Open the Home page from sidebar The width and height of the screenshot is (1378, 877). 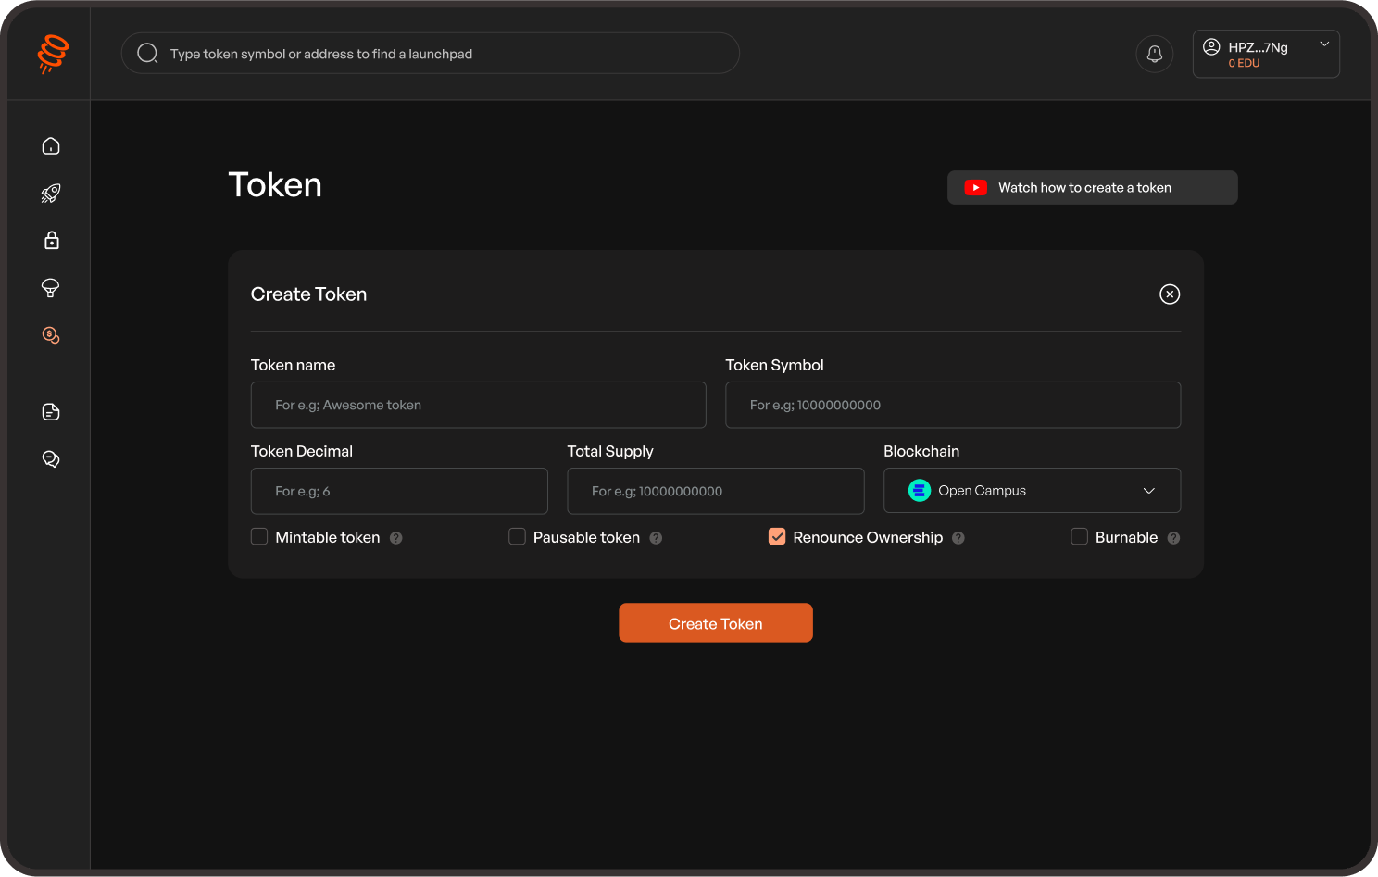tap(50, 145)
